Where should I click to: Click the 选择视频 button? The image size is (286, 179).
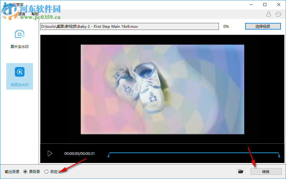(x=263, y=26)
